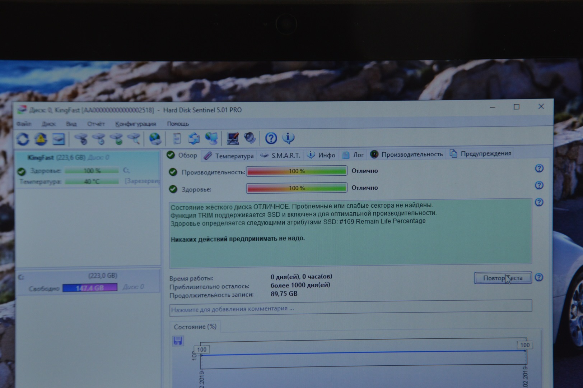Viewport: 583px width, 388px height.
Task: Click 'Отлично' next to the Производительность bar
Action: point(365,171)
